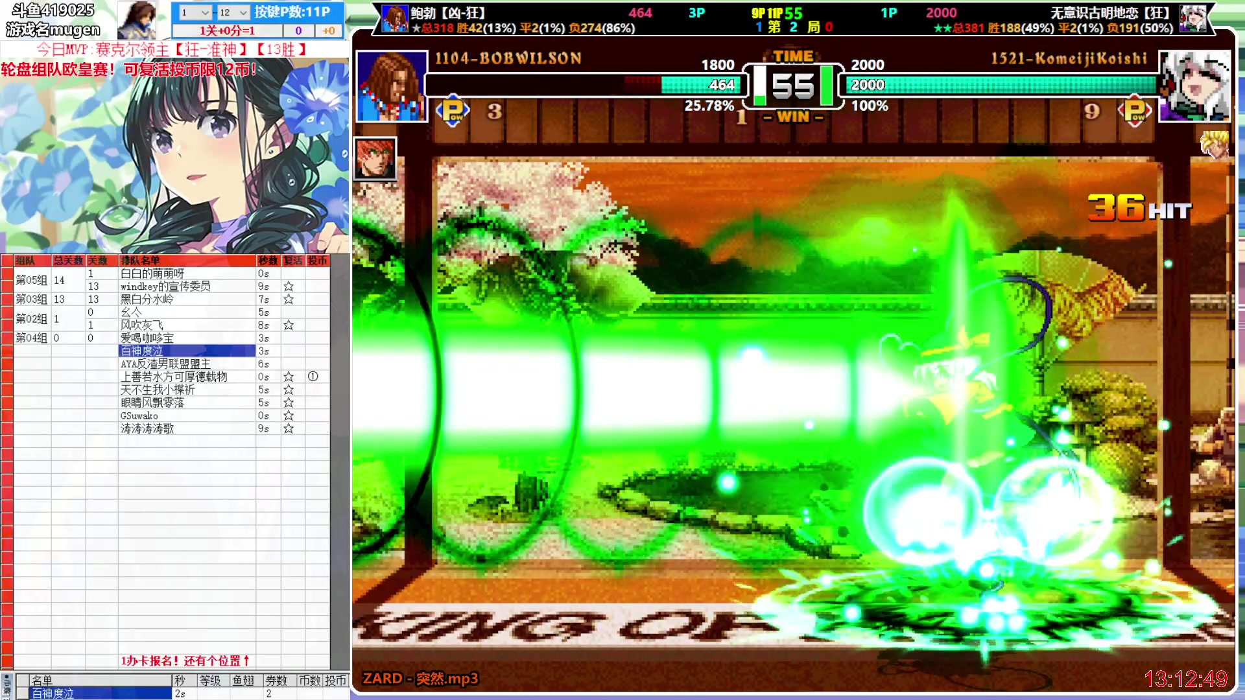Click the 关数 column header

pos(102,261)
